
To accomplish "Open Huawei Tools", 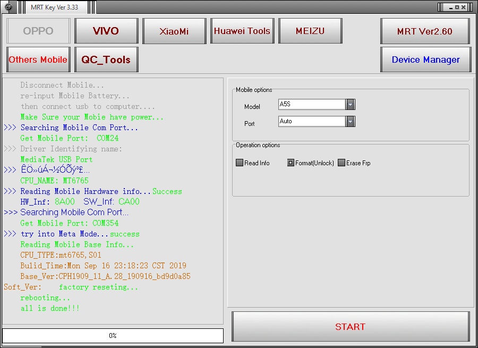I will 242,31.
